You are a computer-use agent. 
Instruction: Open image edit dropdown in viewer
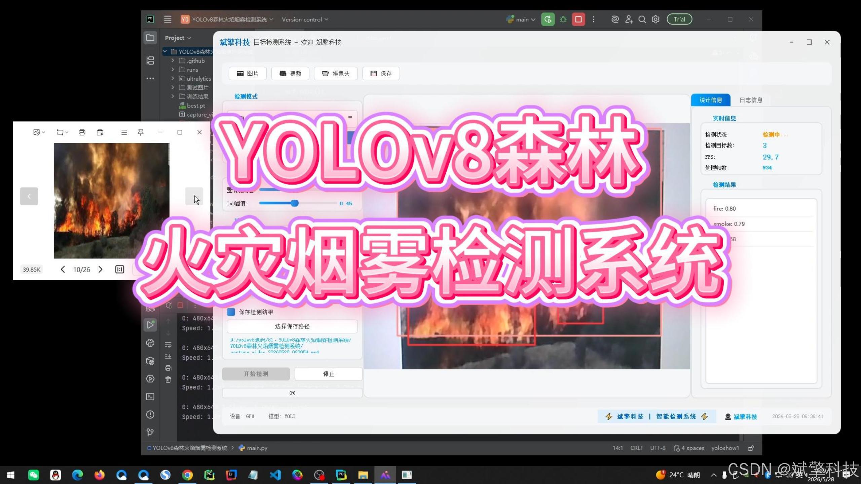click(x=39, y=132)
